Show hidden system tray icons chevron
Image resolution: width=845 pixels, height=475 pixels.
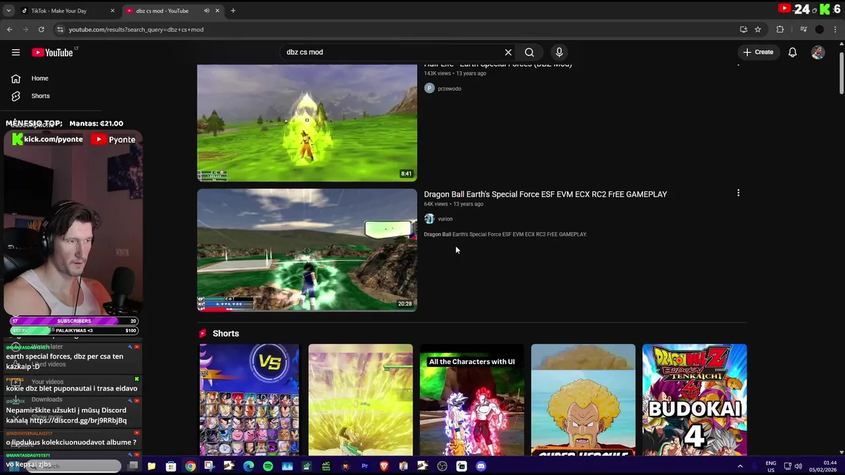tap(740, 466)
